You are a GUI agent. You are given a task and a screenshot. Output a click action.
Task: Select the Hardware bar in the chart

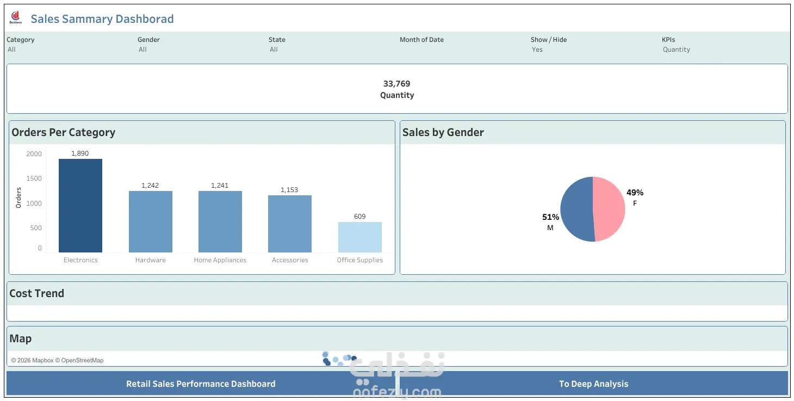pos(151,221)
